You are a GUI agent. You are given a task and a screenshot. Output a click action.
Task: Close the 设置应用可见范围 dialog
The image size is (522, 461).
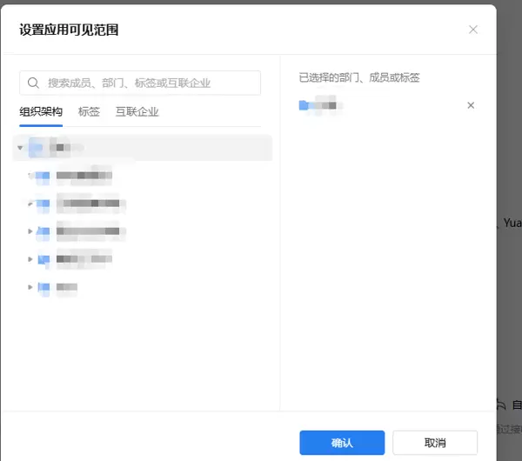click(x=473, y=30)
